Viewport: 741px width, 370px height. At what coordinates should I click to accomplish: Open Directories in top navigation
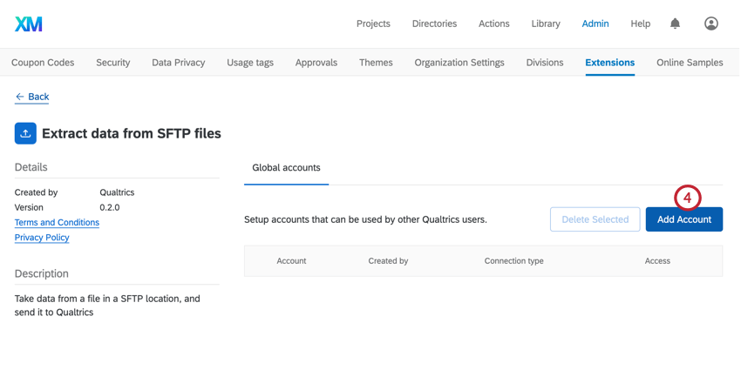pyautogui.click(x=434, y=24)
